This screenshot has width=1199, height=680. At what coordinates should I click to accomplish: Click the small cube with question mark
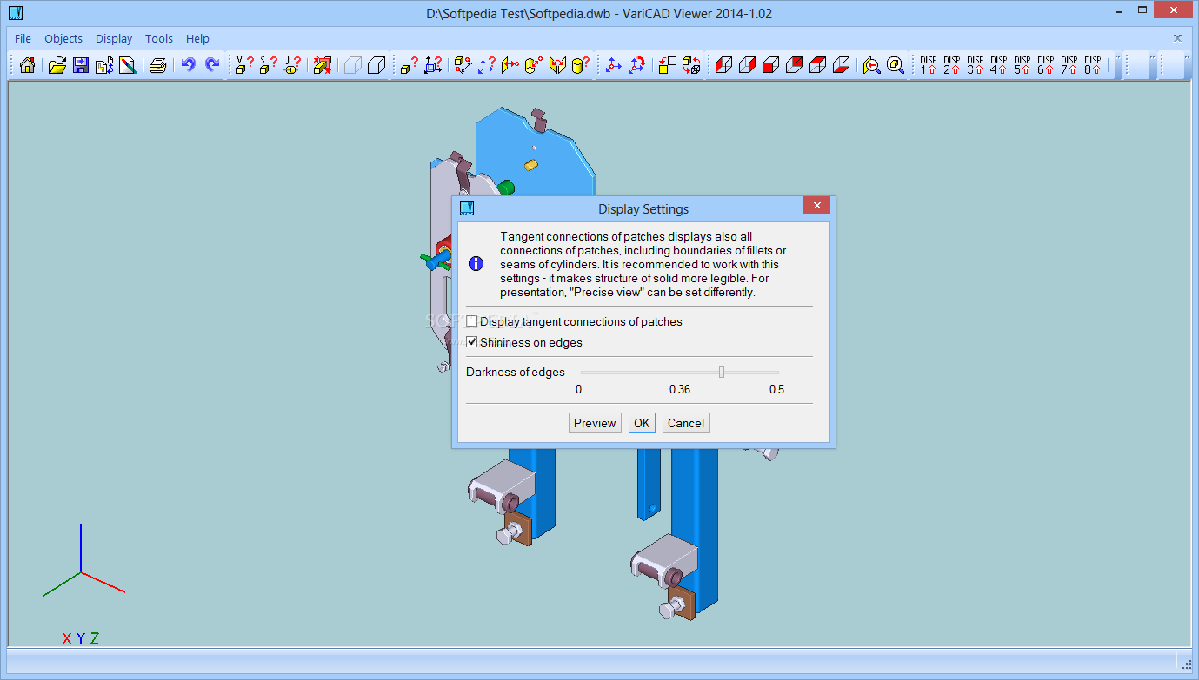(x=410, y=65)
